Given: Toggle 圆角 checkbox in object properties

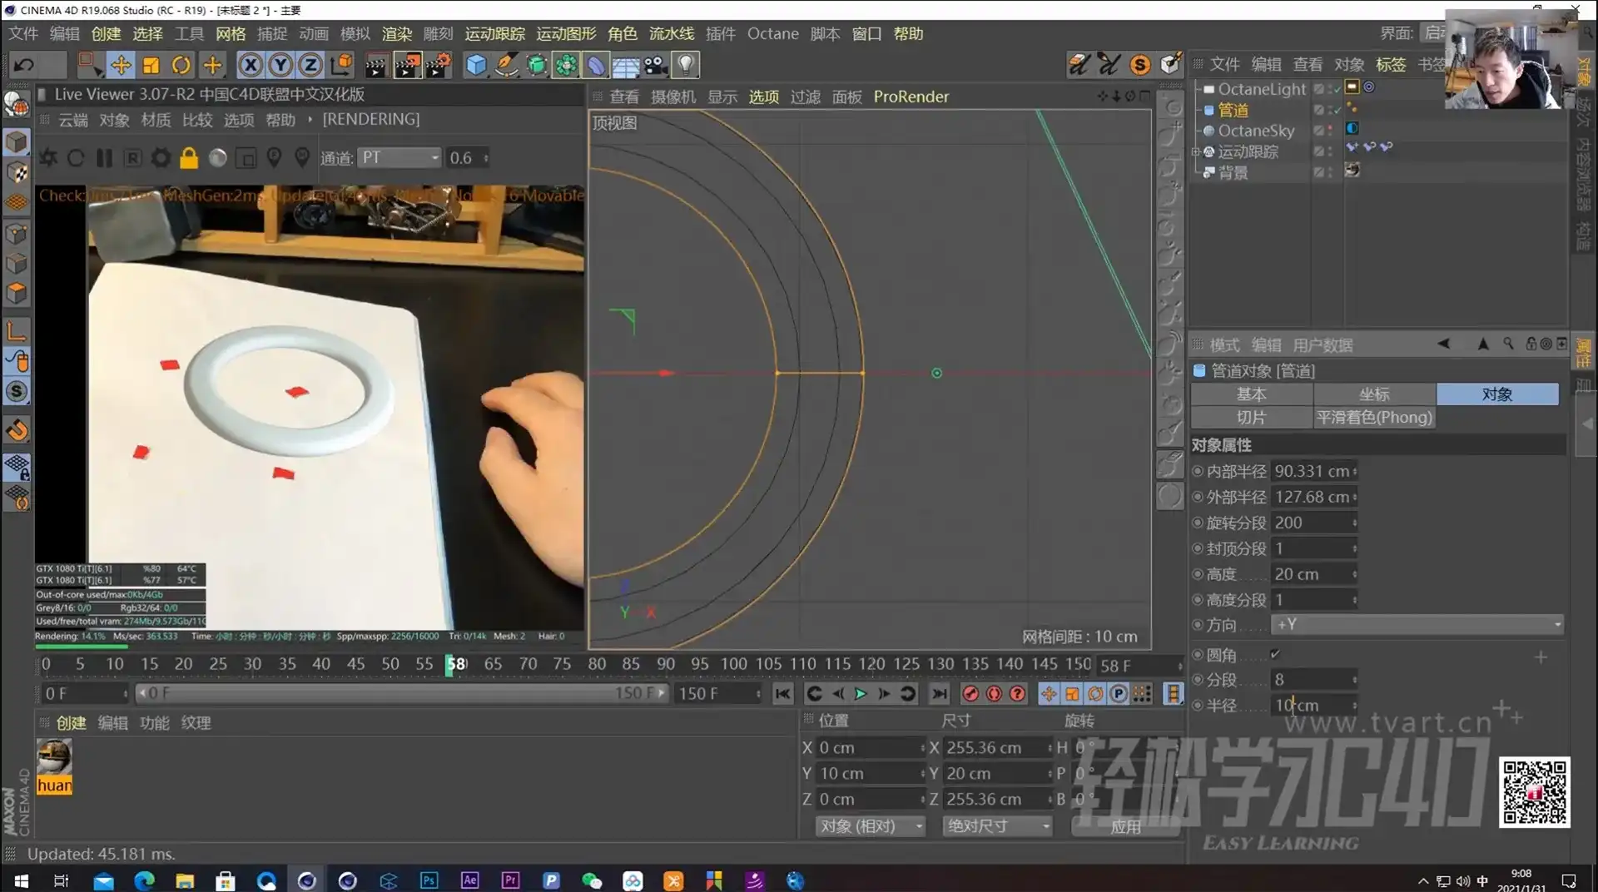Looking at the screenshot, I should (1276, 654).
